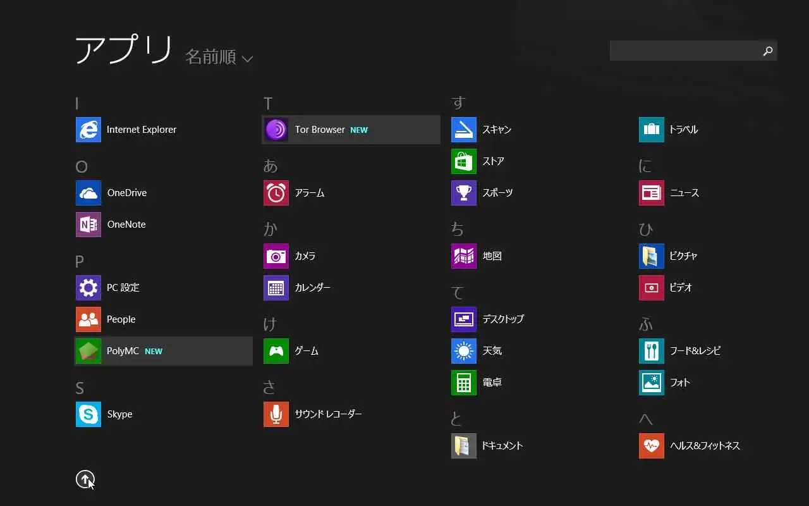Open the Internet Explorer app icon
Screen dimensions: 809x506
click(88, 130)
